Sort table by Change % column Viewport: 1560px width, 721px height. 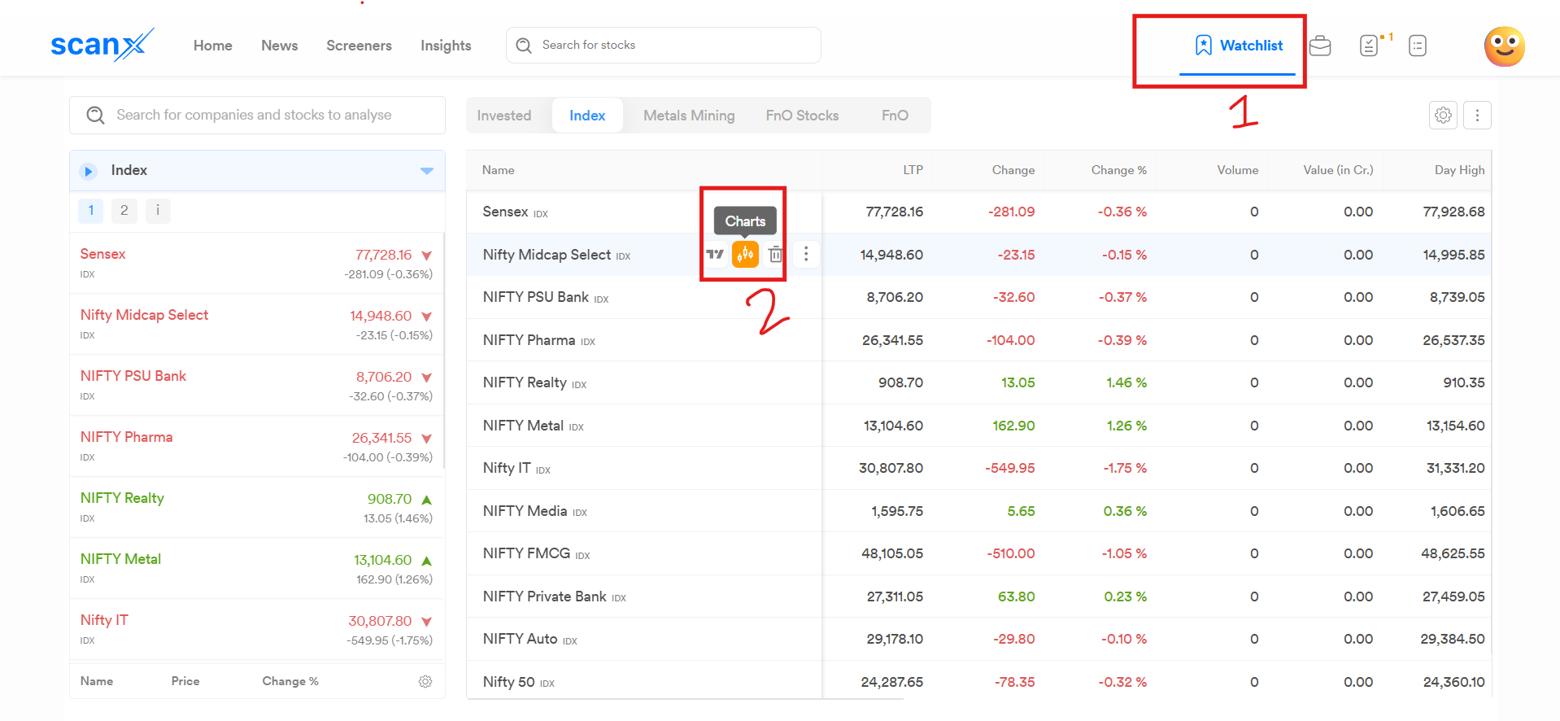click(1119, 170)
